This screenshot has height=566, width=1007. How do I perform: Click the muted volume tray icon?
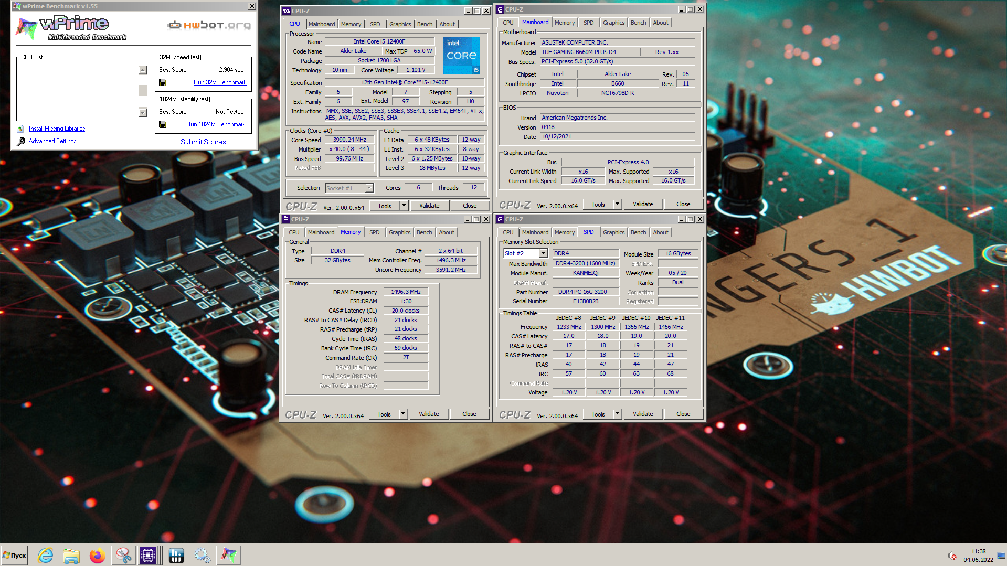[952, 556]
